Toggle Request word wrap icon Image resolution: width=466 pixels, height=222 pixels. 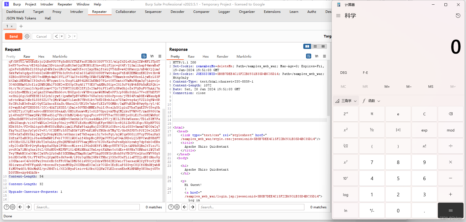click(144, 56)
